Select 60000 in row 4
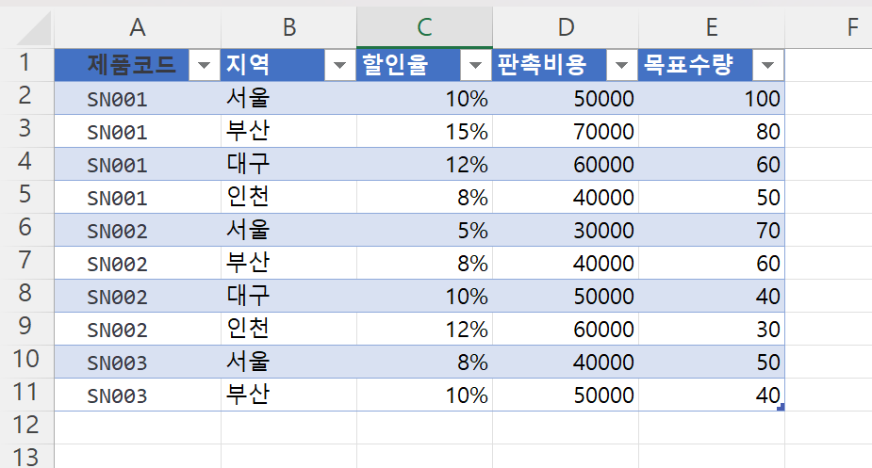Image resolution: width=872 pixels, height=468 pixels. pyautogui.click(x=566, y=164)
